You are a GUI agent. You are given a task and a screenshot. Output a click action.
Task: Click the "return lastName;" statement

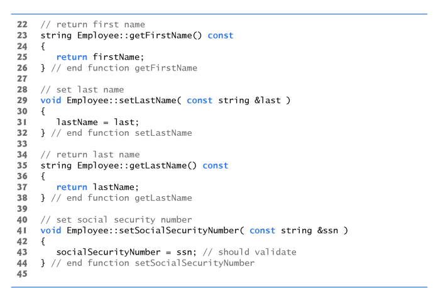(x=97, y=187)
